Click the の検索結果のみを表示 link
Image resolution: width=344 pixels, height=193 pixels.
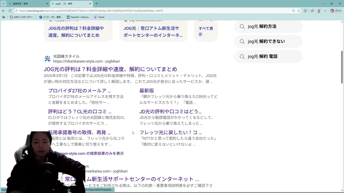click(x=105, y=153)
